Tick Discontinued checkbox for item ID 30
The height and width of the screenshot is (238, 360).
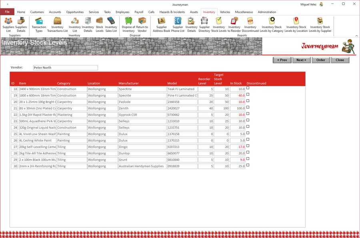pyautogui.click(x=248, y=165)
